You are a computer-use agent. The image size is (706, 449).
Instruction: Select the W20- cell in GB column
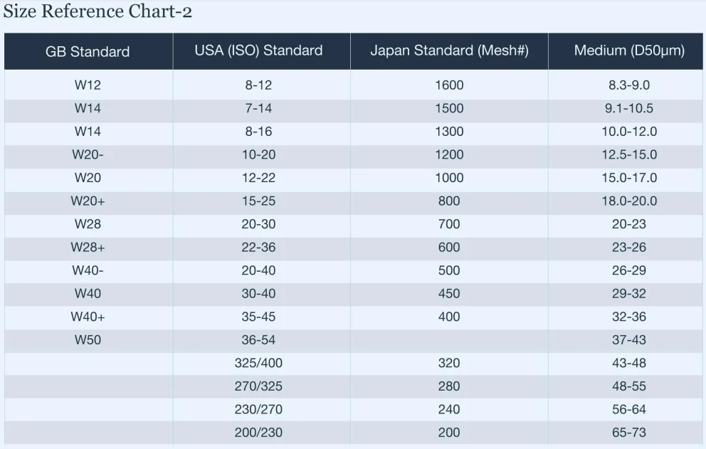88,154
